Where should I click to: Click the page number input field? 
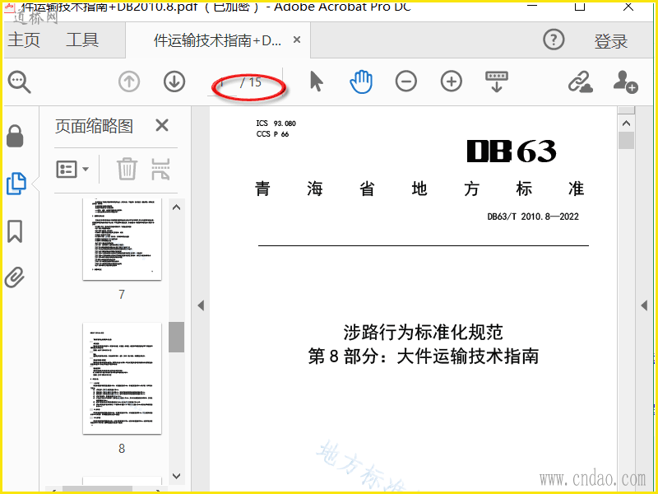click(x=222, y=82)
